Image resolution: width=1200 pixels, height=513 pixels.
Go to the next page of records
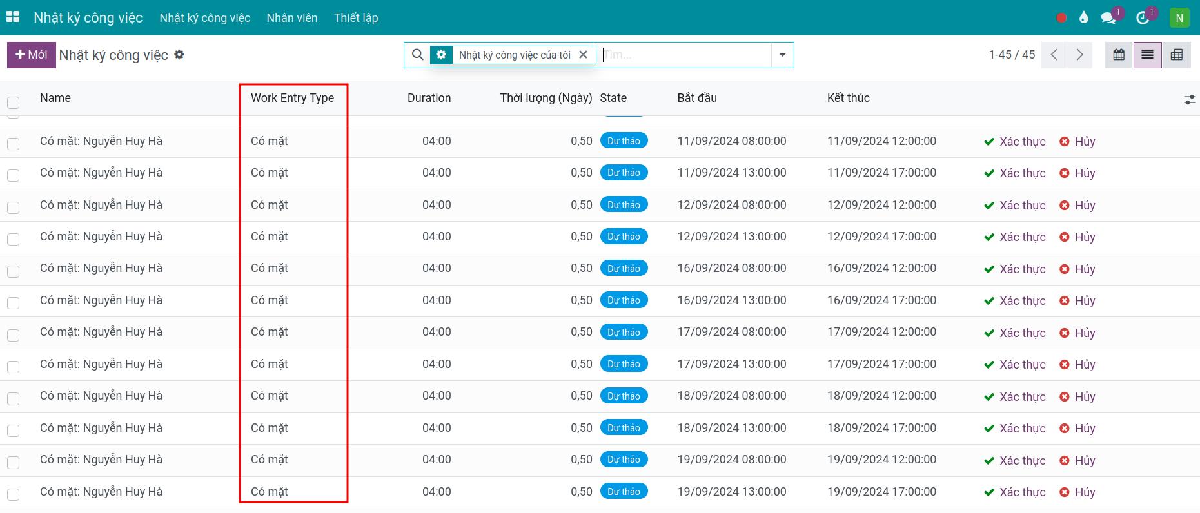[x=1079, y=55]
